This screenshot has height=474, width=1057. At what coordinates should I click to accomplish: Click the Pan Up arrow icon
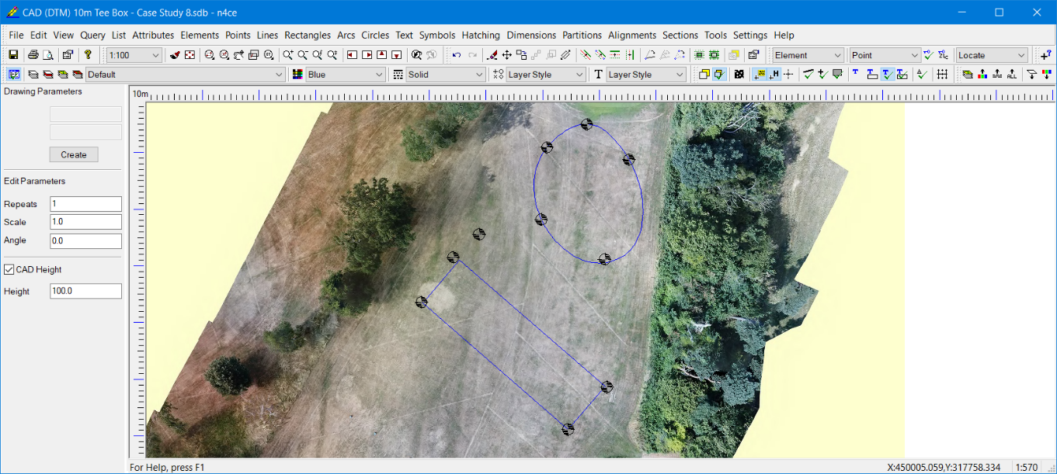coord(381,55)
